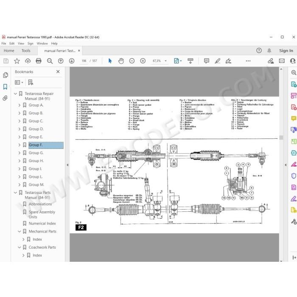Expand the Group A. bookmark
The image size is (297, 297).
tap(20, 105)
